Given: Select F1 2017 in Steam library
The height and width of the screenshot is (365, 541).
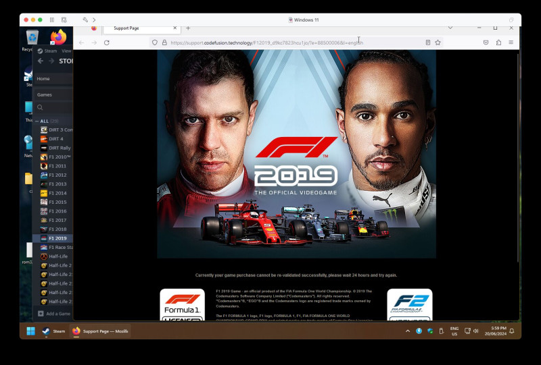Looking at the screenshot, I should pos(53,220).
